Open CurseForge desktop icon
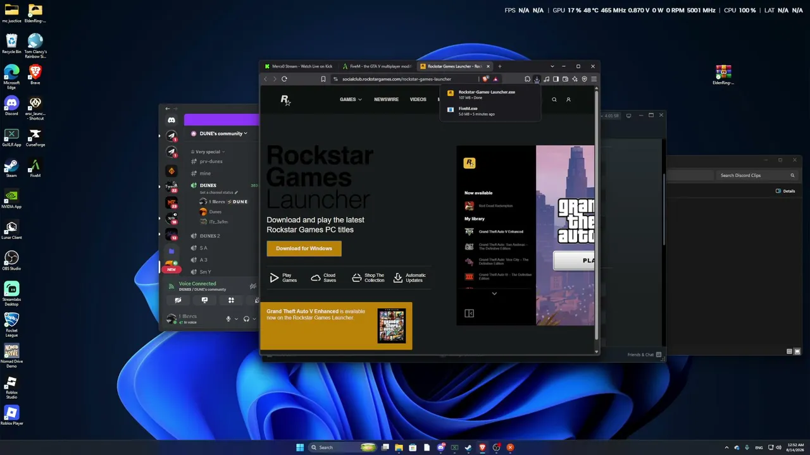Screen dimensions: 810x455 35,137
